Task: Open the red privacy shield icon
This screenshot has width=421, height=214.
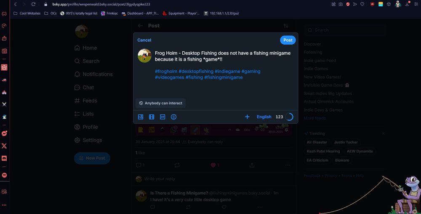Action: click(x=348, y=4)
